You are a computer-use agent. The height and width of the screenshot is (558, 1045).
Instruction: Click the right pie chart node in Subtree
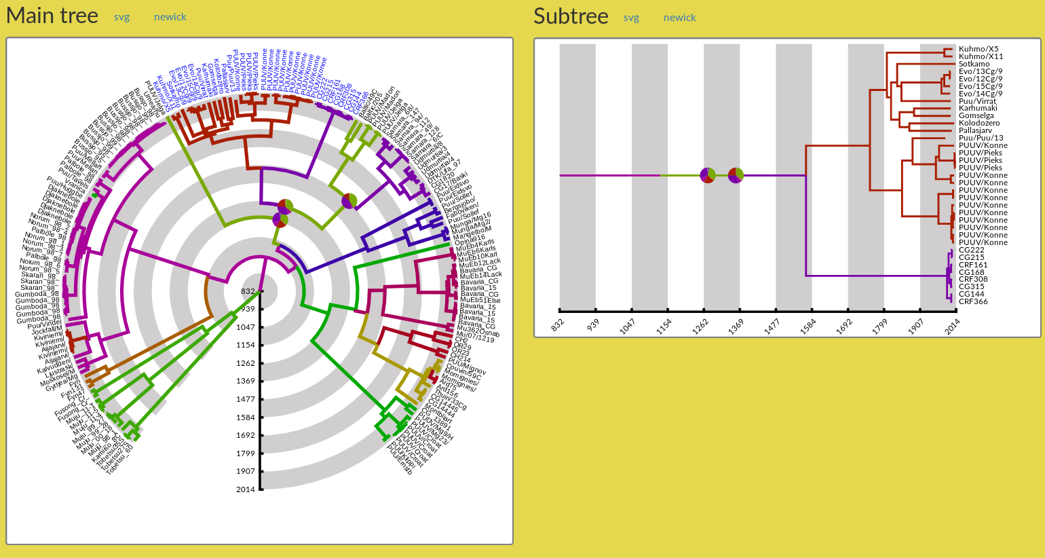tap(736, 175)
